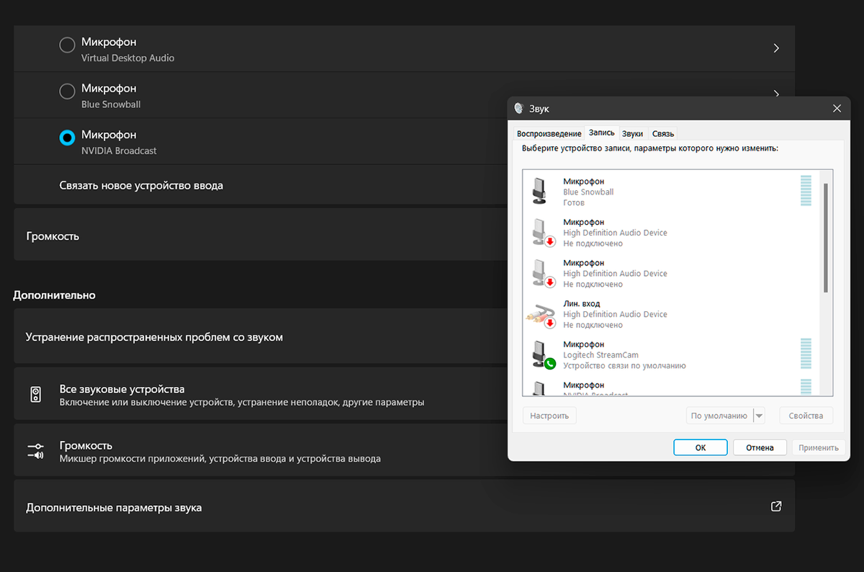The image size is (864, 572).
Task: Switch to the Запись tab
Action: [x=601, y=133]
